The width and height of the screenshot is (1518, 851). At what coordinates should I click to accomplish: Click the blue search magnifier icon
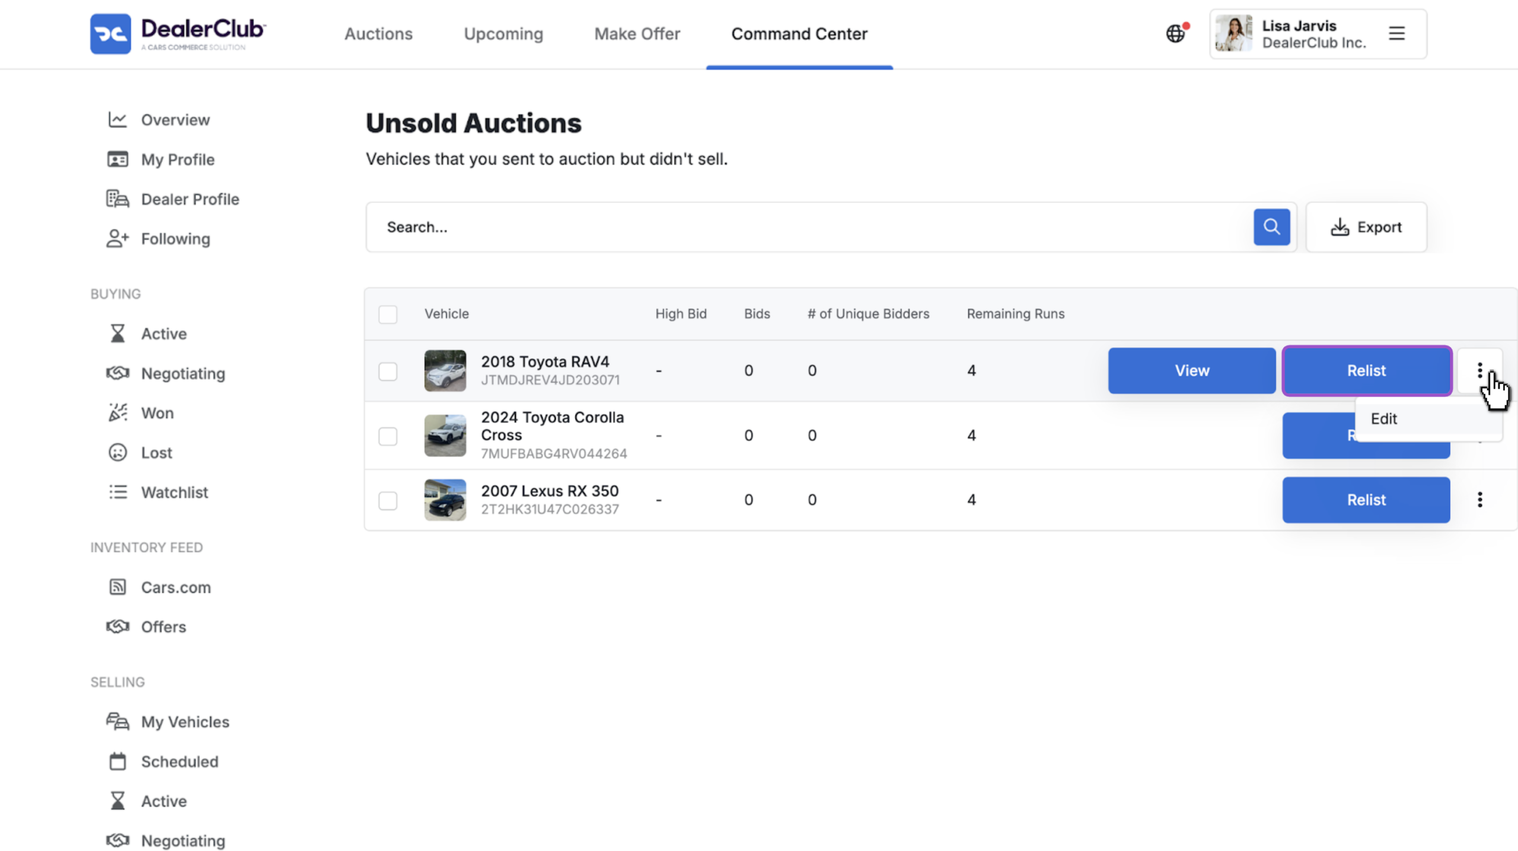tap(1271, 227)
